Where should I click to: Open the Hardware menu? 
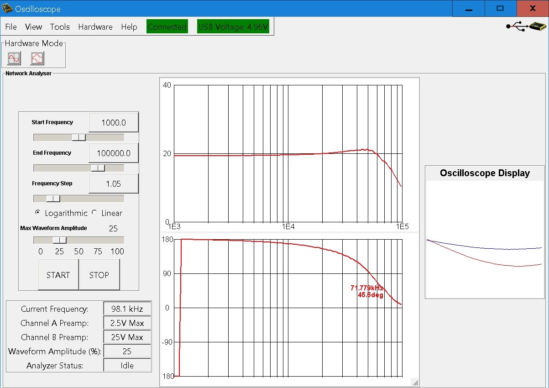click(x=95, y=27)
